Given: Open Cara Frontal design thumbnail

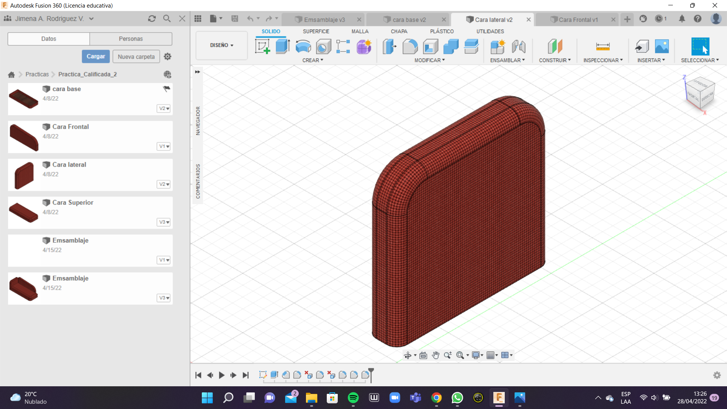Looking at the screenshot, I should point(24,137).
